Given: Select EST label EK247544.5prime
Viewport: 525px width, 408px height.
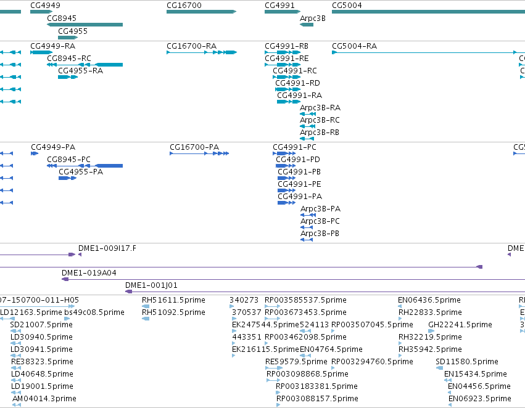Looking at the screenshot, I should [265, 325].
